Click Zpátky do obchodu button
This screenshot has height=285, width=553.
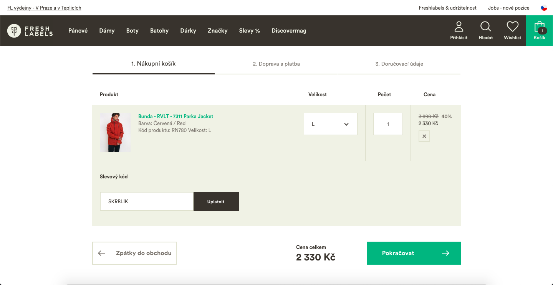pos(134,253)
